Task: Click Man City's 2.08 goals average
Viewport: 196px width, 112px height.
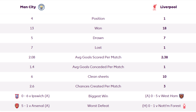Action: [x=32, y=57]
